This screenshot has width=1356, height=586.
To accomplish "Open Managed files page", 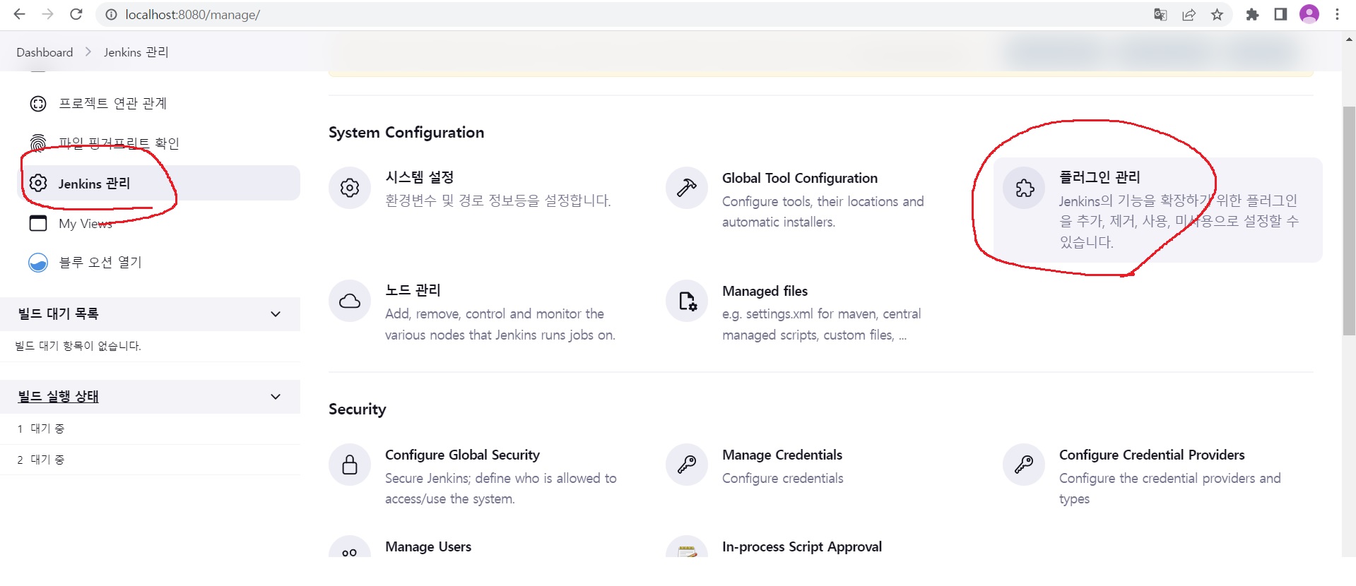I will (765, 291).
